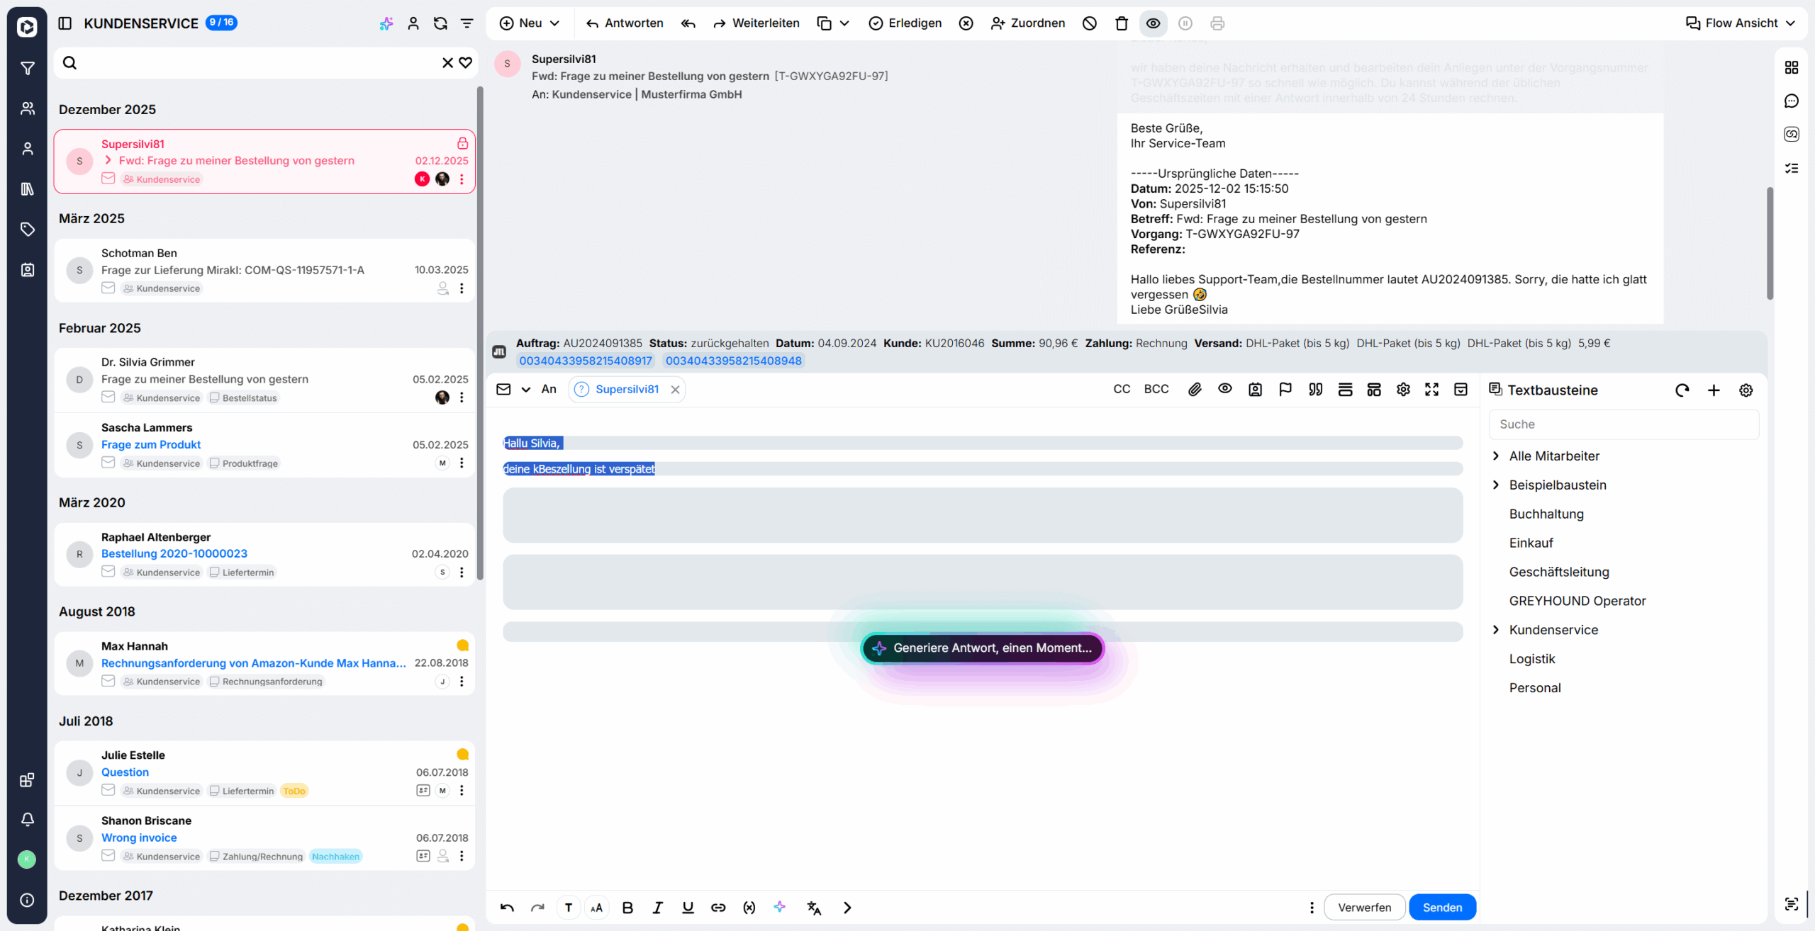1815x931 pixels.
Task: Expand the Alle Mitarbeiter text block group
Action: tap(1497, 456)
